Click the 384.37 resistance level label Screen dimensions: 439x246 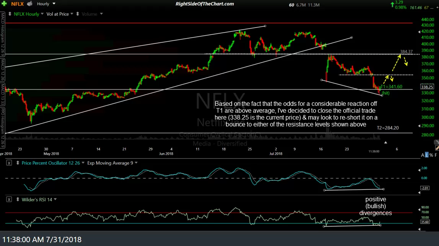pos(406,52)
